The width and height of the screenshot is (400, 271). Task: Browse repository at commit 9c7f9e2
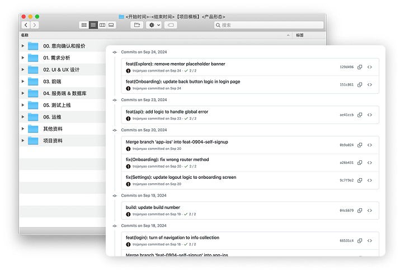(370, 180)
